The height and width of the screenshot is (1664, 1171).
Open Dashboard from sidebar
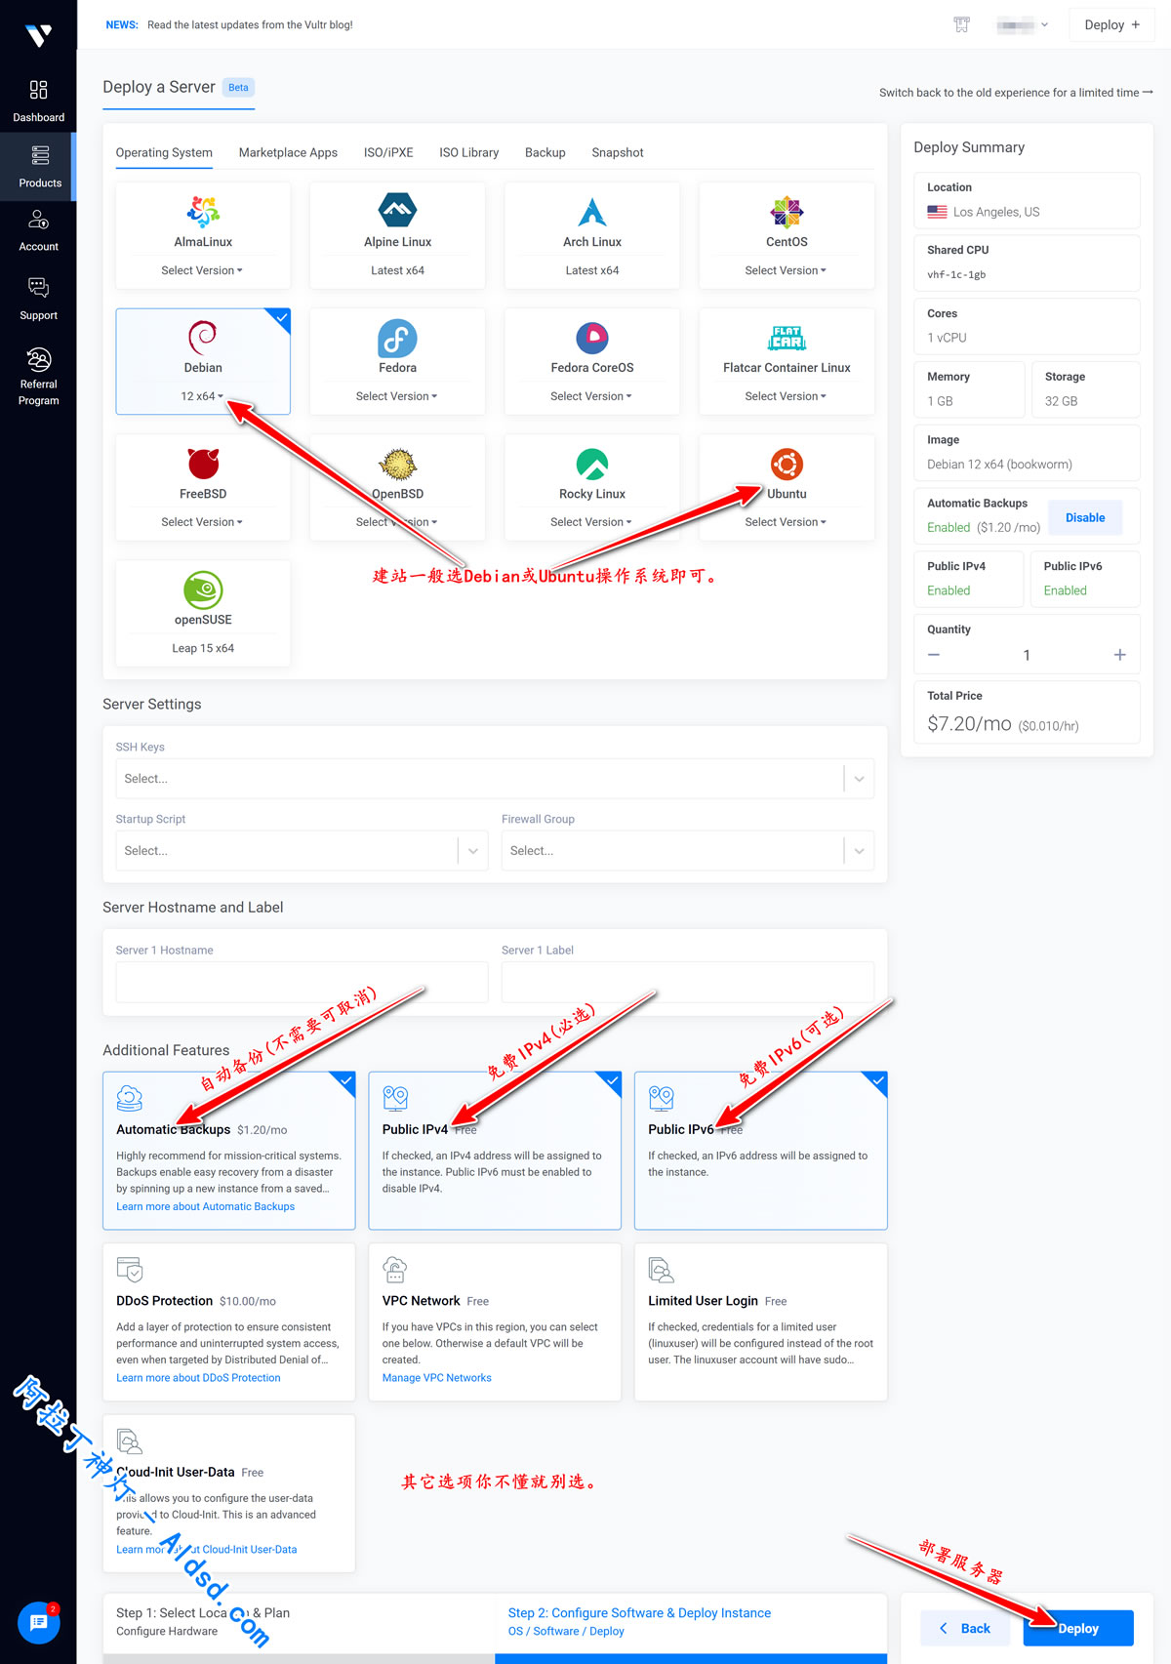[38, 101]
